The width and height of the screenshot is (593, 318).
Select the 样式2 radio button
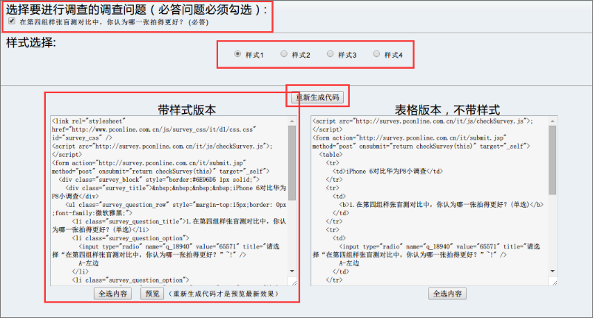284,54
